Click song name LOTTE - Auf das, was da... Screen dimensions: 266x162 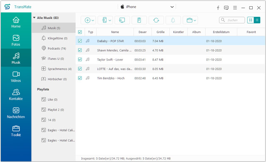[115, 69]
